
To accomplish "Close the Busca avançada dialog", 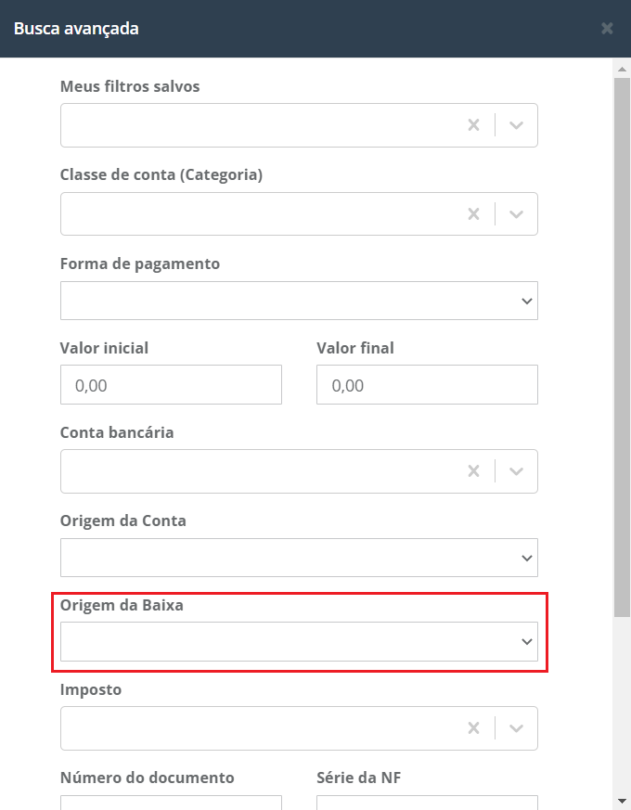I will tap(607, 28).
